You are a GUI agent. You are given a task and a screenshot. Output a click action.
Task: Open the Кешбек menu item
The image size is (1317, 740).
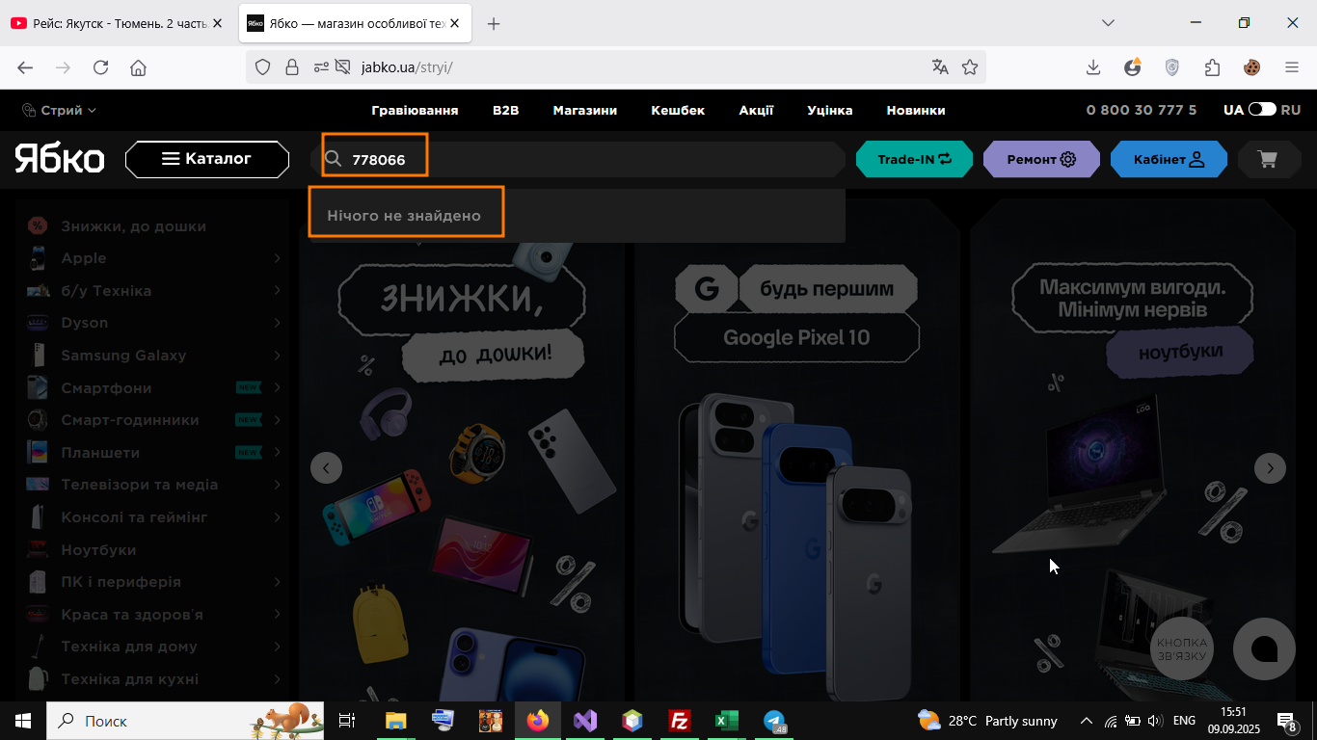[678, 110]
